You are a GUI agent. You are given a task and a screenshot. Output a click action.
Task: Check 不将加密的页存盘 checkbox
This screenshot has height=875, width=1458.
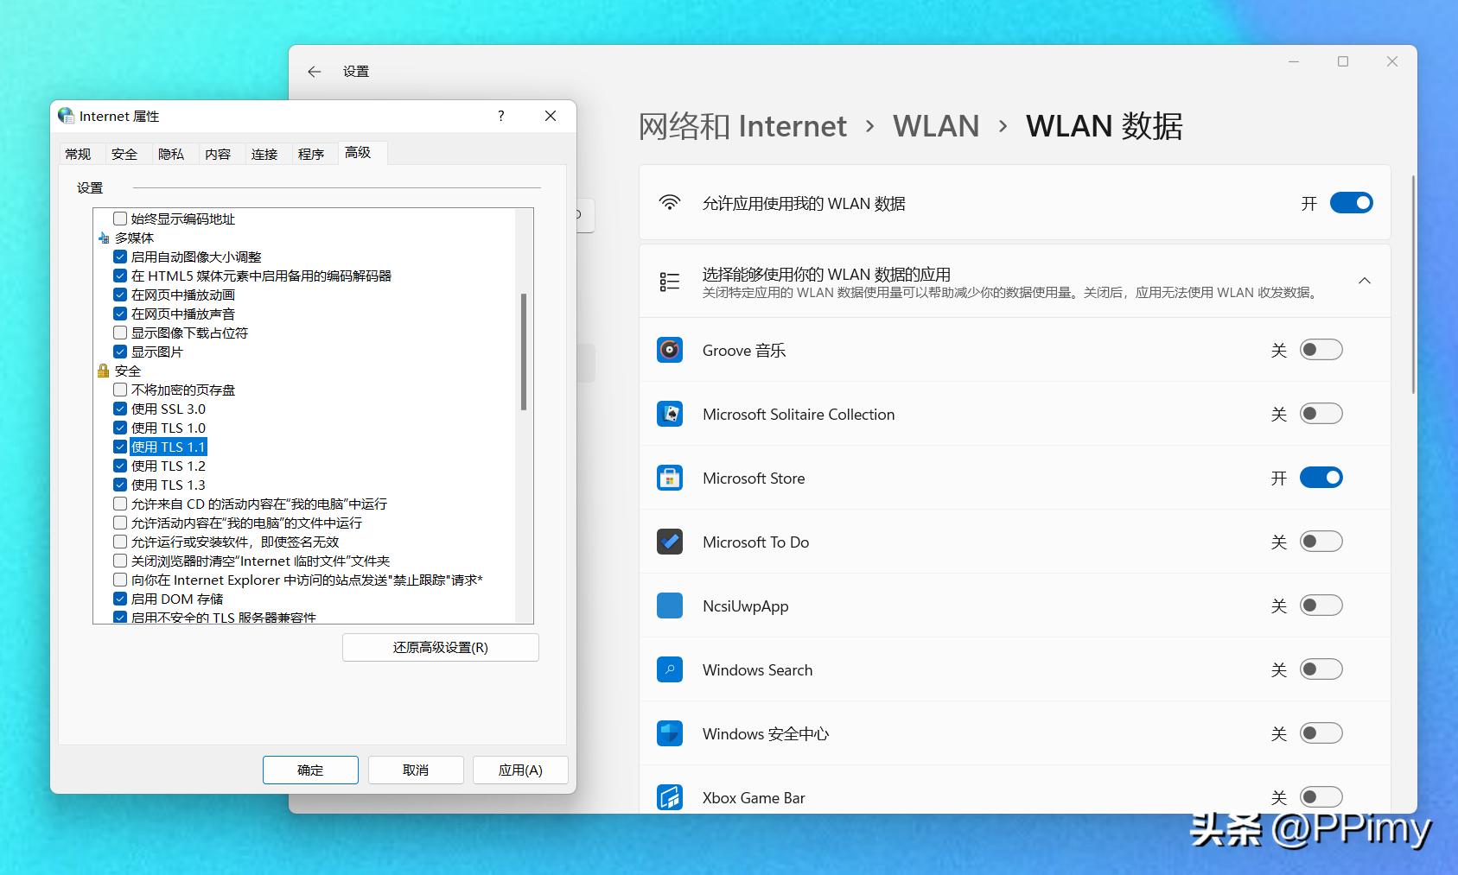[x=120, y=390]
